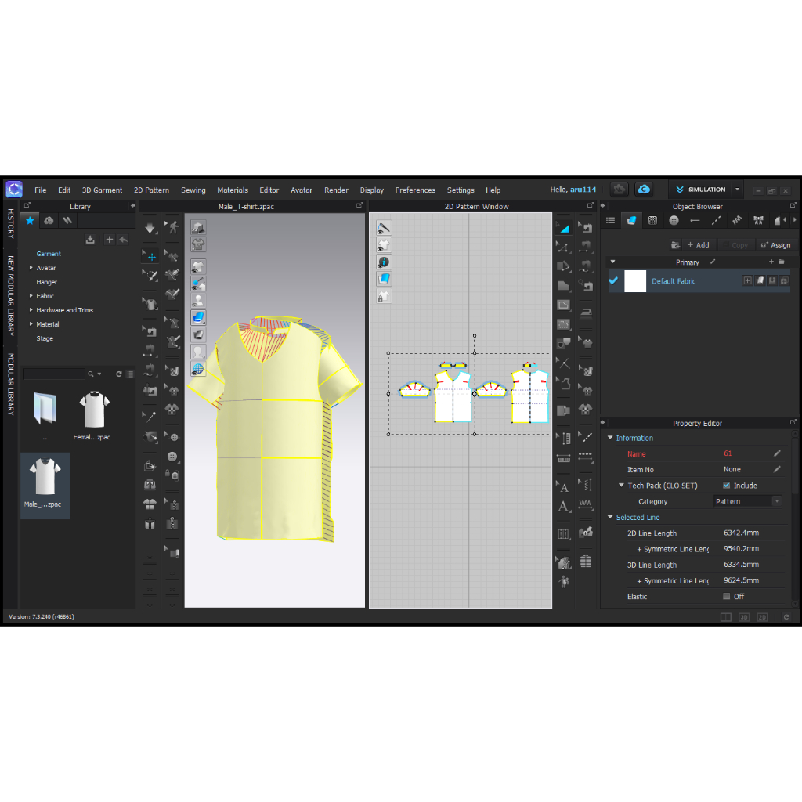Toggle pattern visibility eye in 2D window
This screenshot has width=802, height=802.
(384, 245)
